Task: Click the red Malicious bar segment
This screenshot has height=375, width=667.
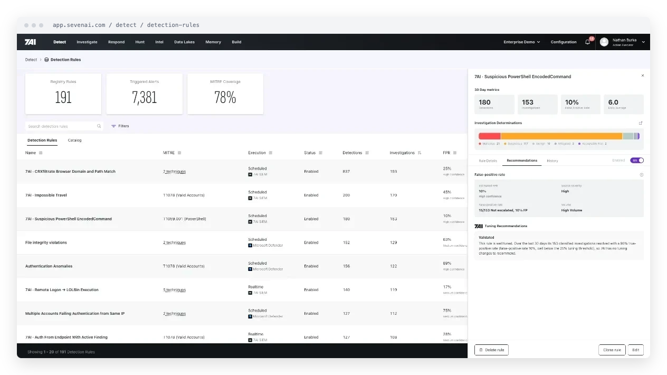Action: coord(490,136)
